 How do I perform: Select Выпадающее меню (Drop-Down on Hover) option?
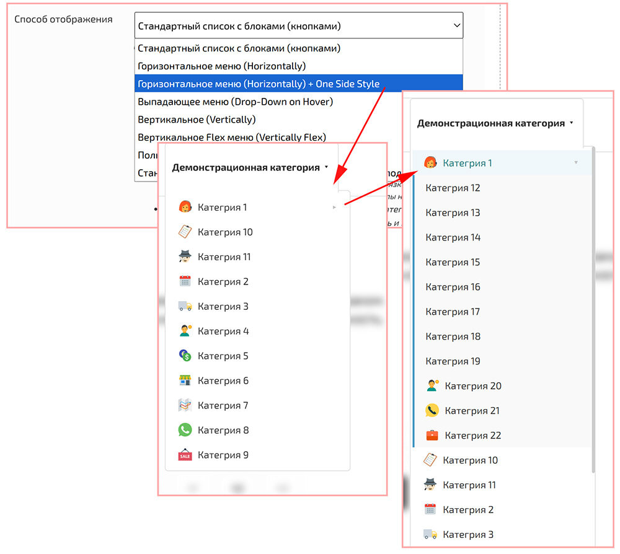tap(235, 102)
